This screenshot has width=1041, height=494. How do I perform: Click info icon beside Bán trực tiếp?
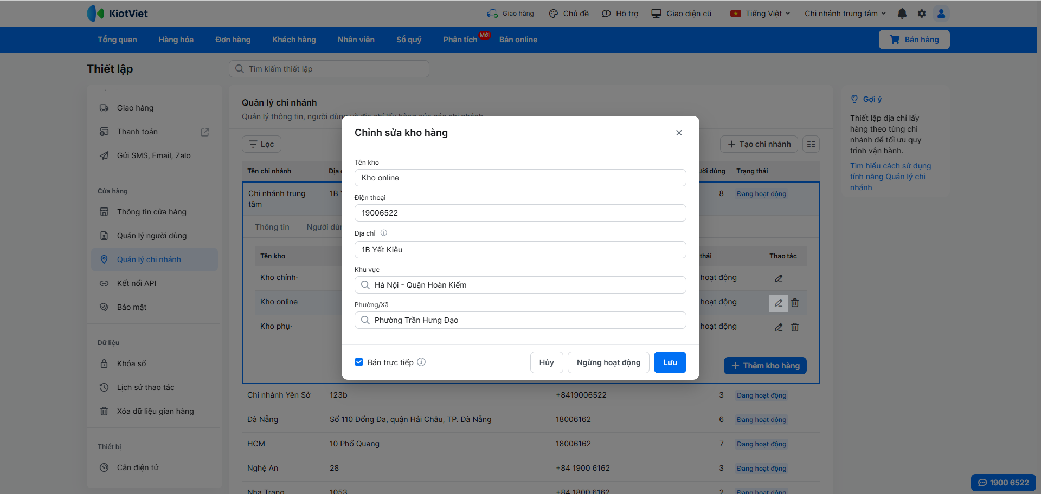421,362
